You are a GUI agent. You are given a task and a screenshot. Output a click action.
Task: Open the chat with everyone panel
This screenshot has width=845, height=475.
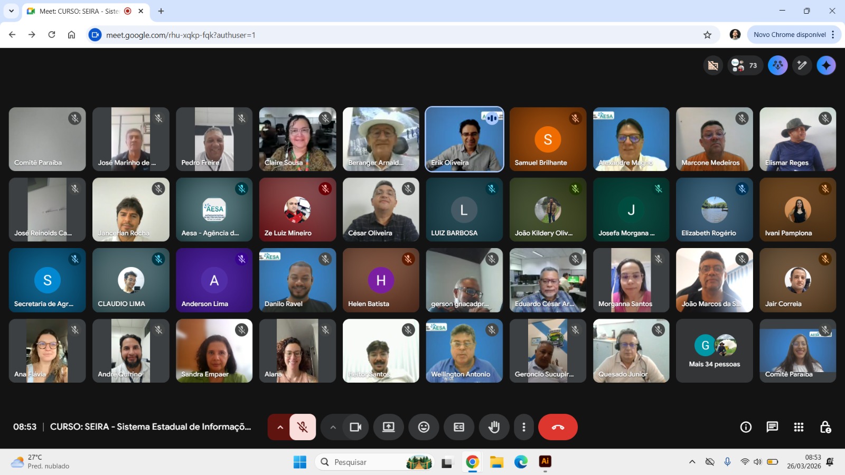tap(772, 427)
